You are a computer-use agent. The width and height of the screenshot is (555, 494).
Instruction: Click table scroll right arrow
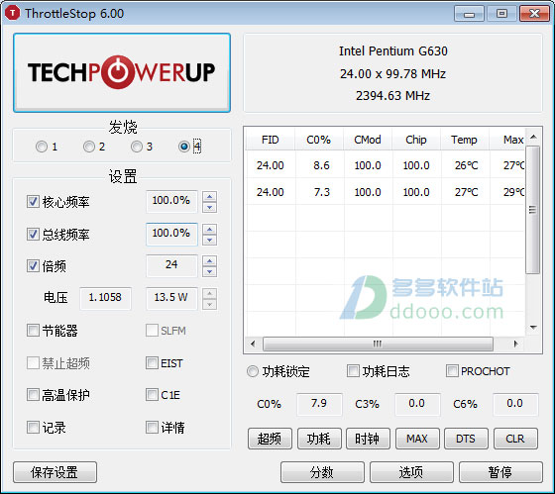coord(516,344)
